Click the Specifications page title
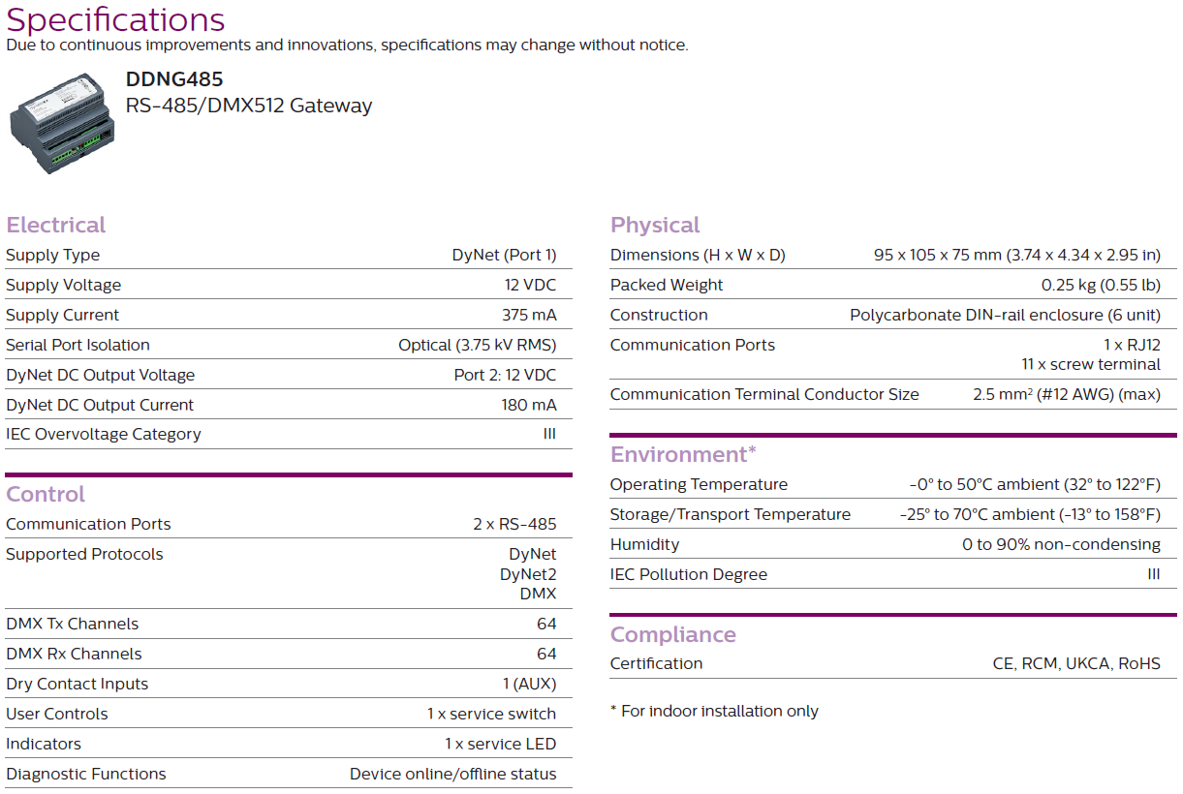The image size is (1183, 794). tap(115, 19)
